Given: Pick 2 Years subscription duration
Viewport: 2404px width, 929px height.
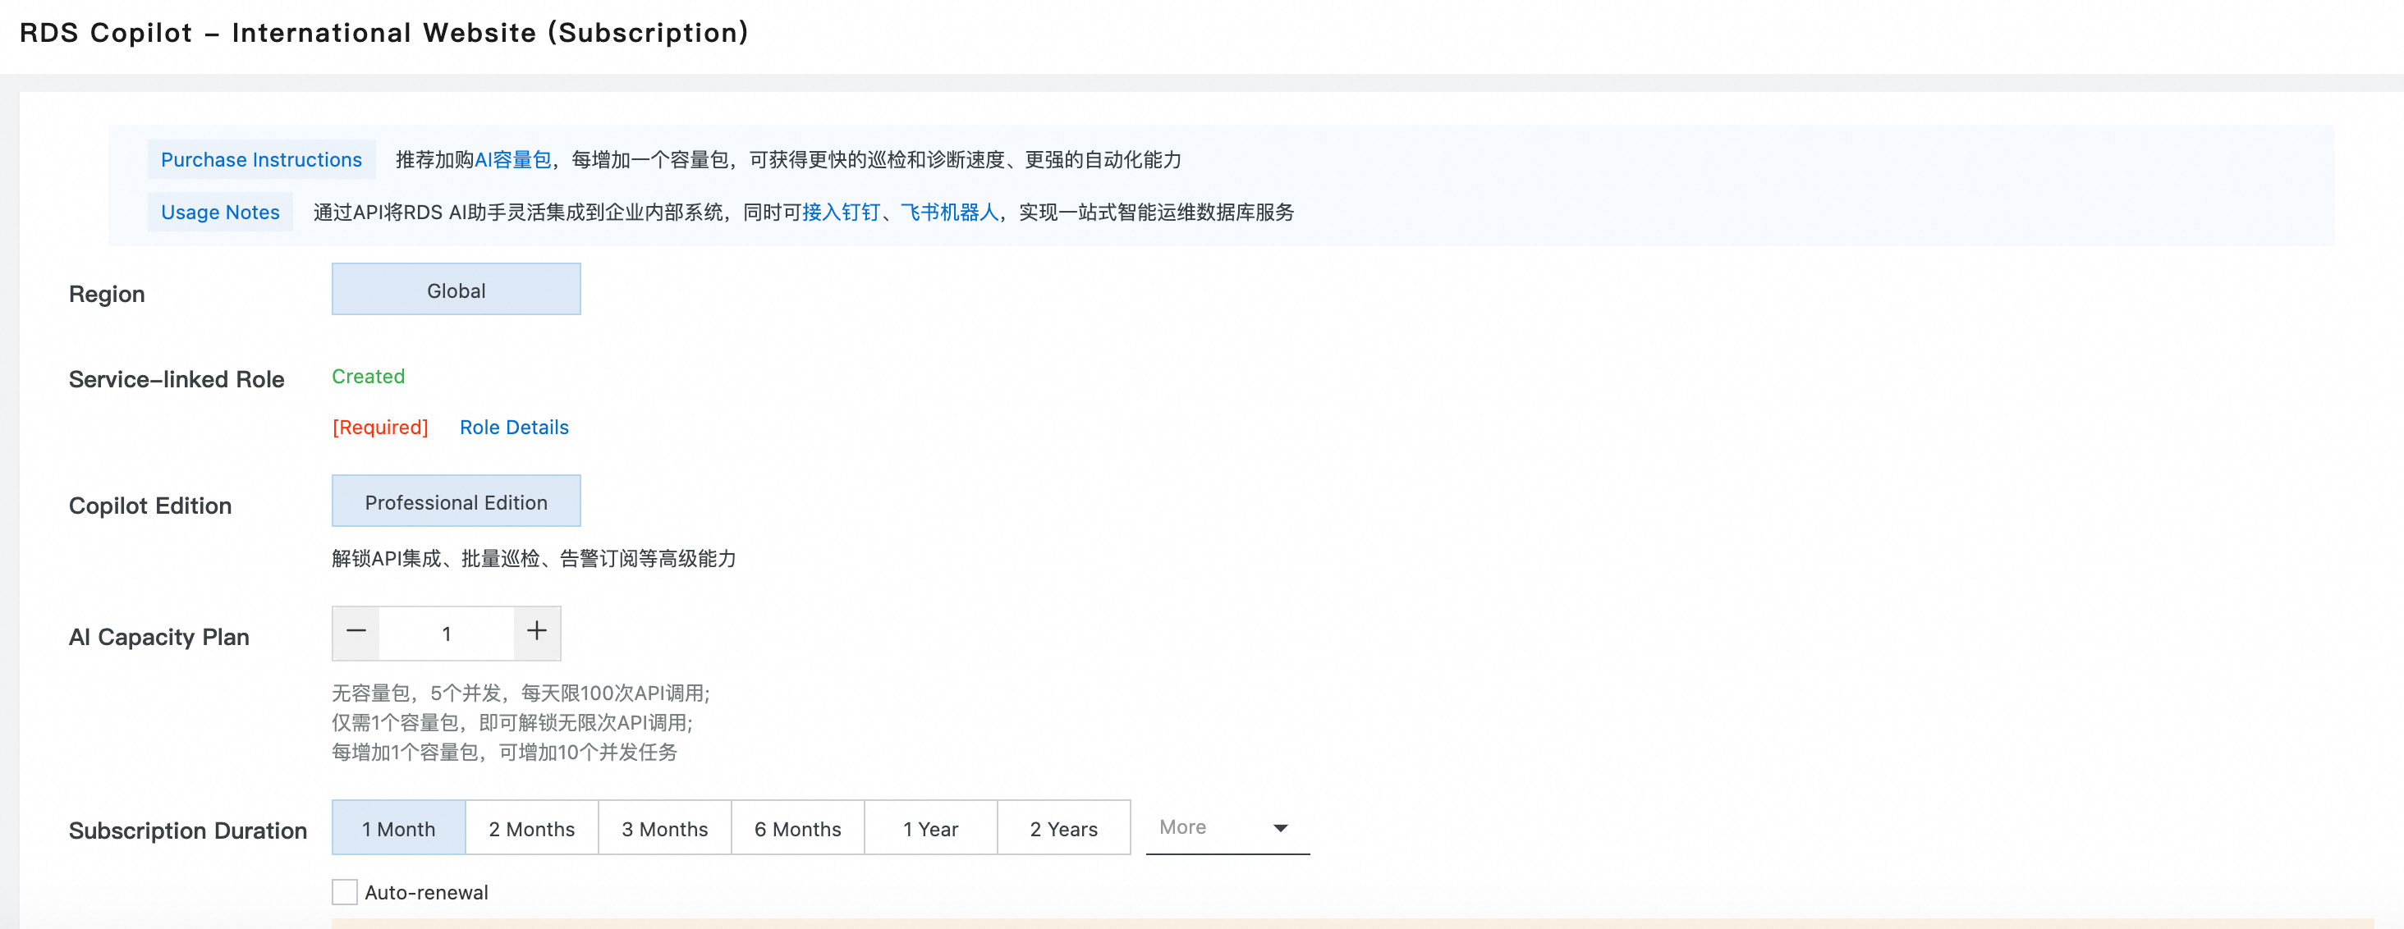Looking at the screenshot, I should click(1063, 828).
